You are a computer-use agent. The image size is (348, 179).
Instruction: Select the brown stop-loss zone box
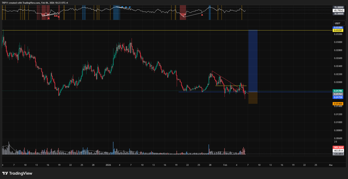(253, 98)
